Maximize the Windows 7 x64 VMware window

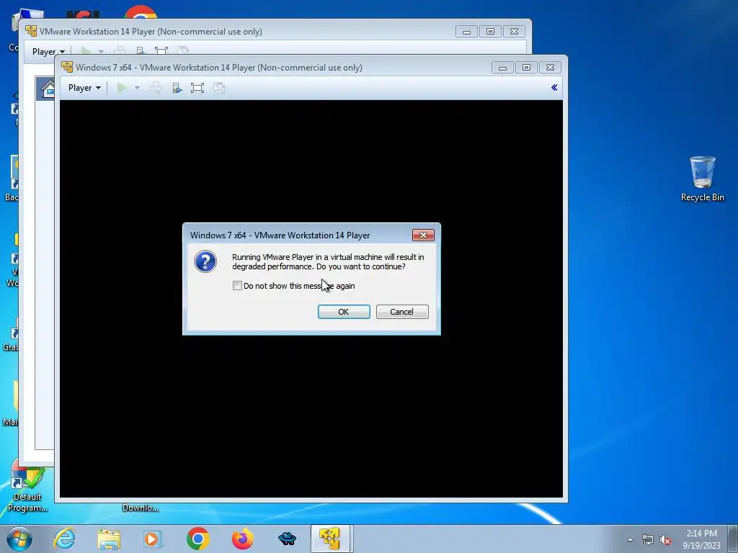(526, 68)
